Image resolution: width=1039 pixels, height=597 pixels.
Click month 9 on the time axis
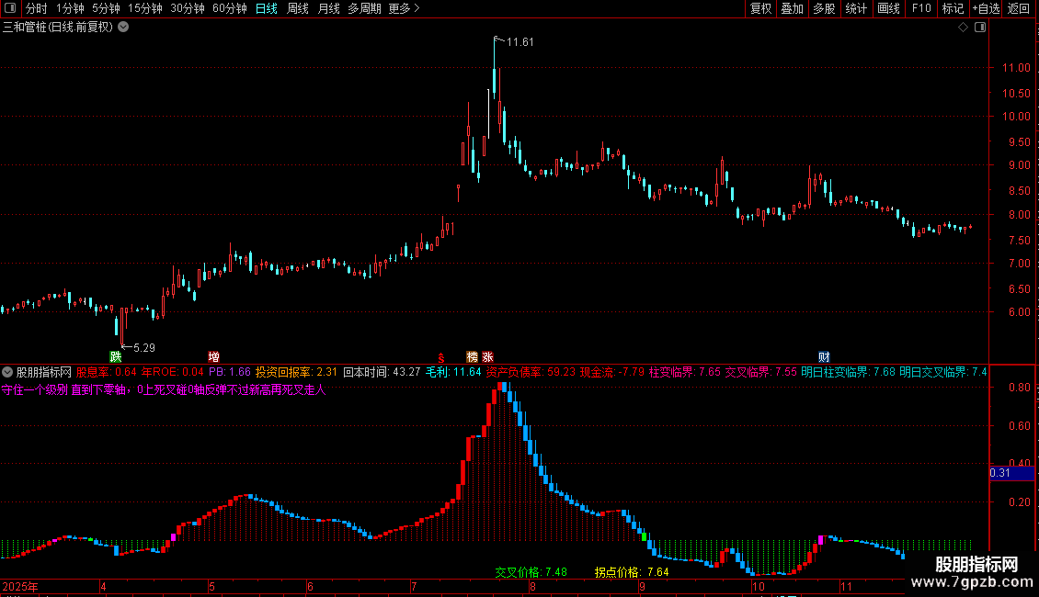642,586
